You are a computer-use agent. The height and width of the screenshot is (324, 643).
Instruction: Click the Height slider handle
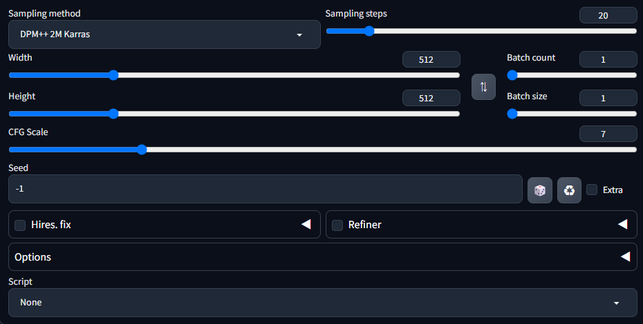pyautogui.click(x=113, y=114)
